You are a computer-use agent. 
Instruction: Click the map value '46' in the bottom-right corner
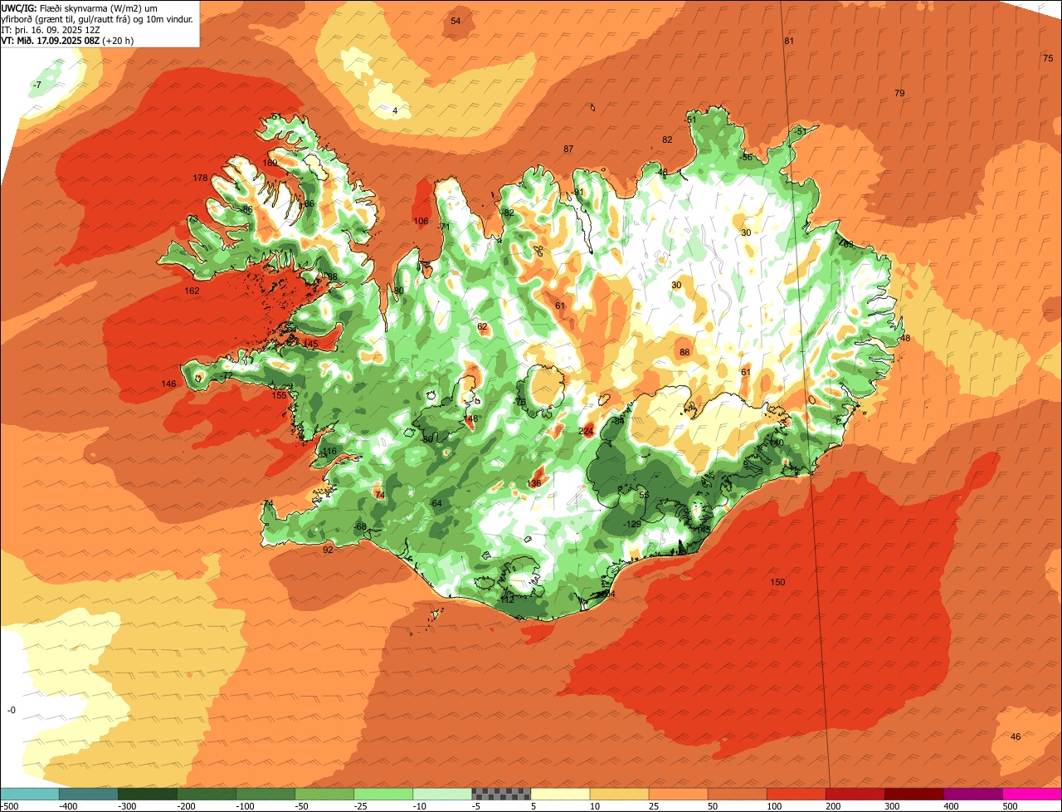point(1016,736)
